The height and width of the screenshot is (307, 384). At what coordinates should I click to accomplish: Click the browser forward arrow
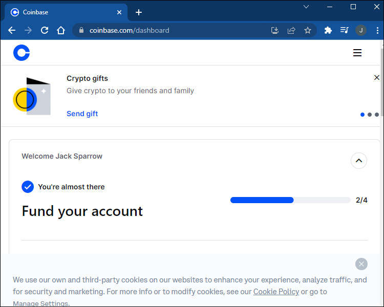[x=28, y=30]
